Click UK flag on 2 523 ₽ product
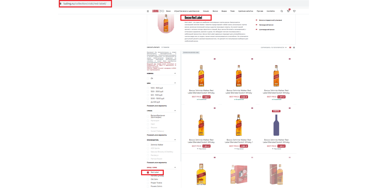The image size is (367, 189). (x=252, y=59)
